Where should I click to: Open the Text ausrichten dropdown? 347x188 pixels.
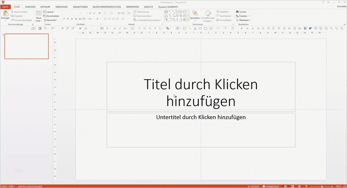click(x=143, y=16)
